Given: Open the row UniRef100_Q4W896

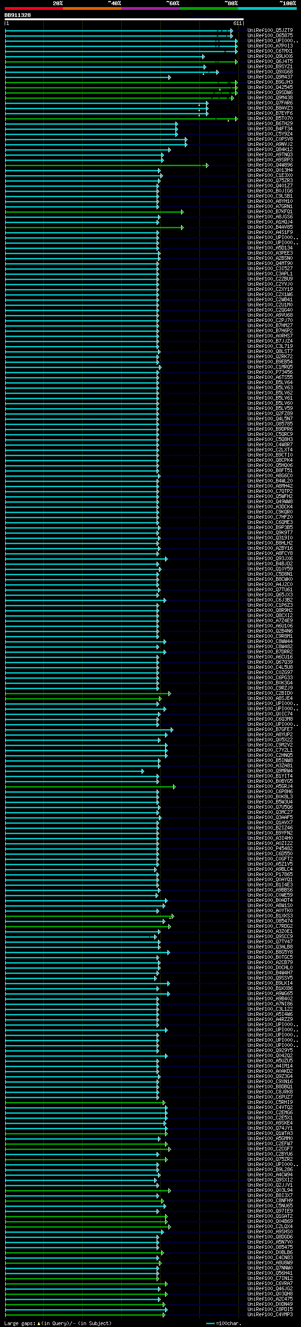Looking at the screenshot, I should pos(270,165).
